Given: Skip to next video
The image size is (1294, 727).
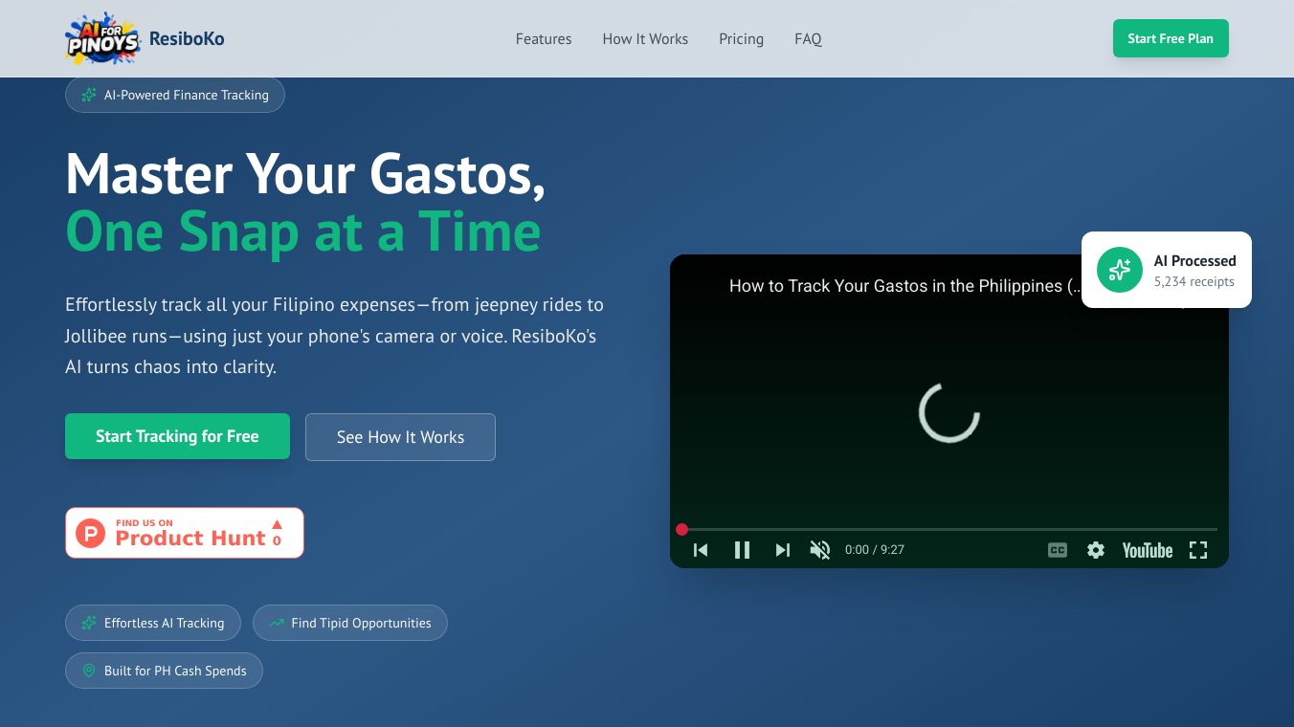Looking at the screenshot, I should tap(783, 550).
